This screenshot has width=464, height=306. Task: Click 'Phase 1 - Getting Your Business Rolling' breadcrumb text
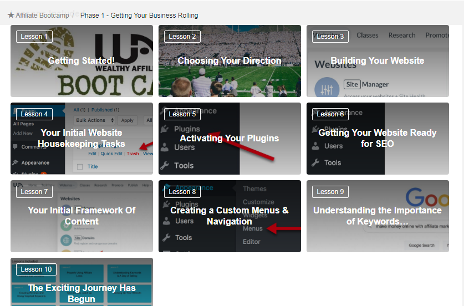(x=139, y=16)
